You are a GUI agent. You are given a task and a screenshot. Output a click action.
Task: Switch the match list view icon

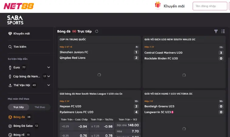[x=223, y=31]
